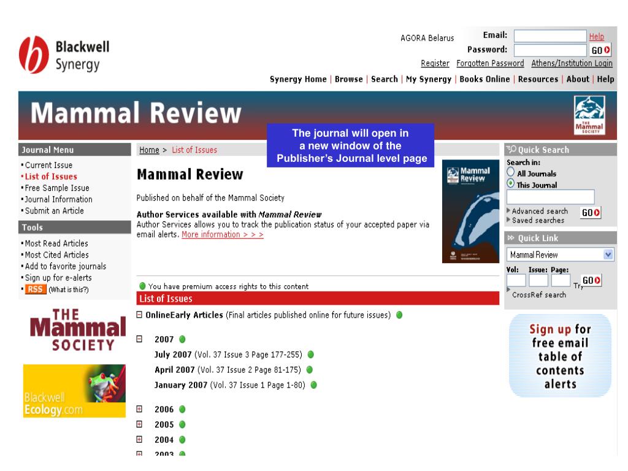Viewport: 628px width, 471px height.
Task: Click the green premium access rights dot
Action: 142,286
